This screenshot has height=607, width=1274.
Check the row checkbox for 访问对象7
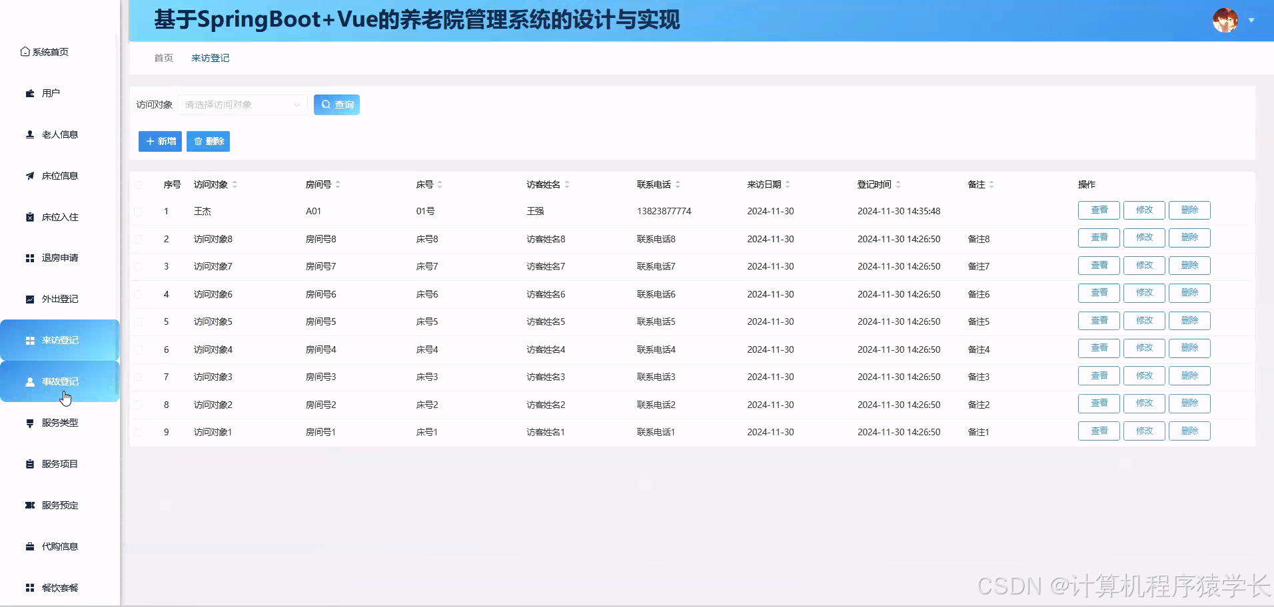tap(138, 266)
